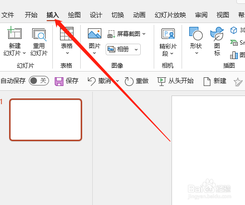This screenshot has width=245, height=205.
Task: Toggle the AutoSave (自动保存) switch
Action: 39,81
